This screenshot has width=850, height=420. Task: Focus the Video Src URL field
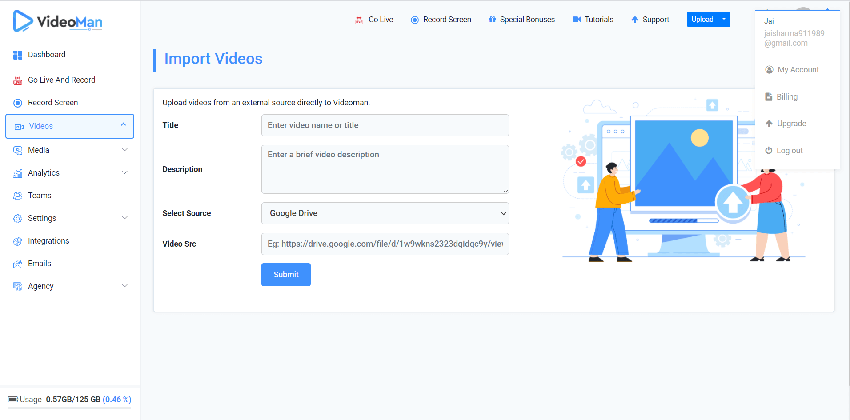385,244
